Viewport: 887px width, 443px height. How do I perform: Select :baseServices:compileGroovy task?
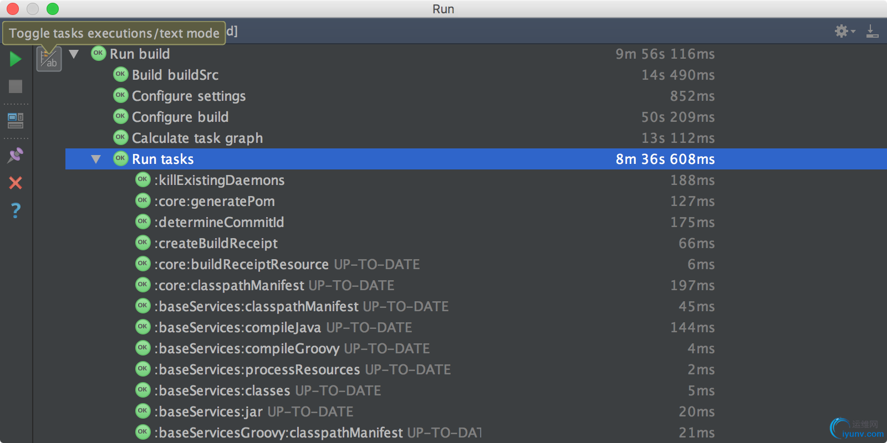[247, 348]
